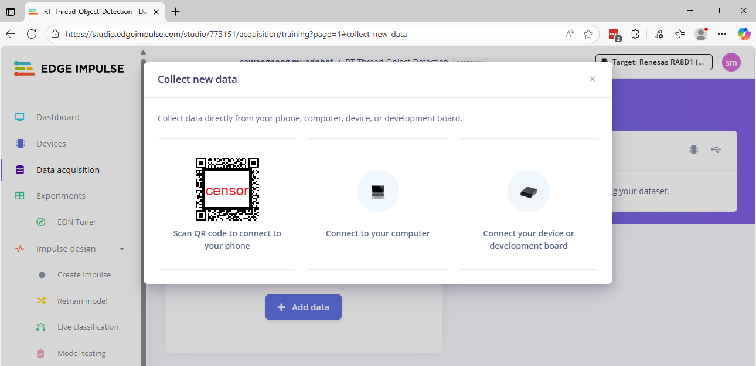Click the Model testing clipboard icon
The width and height of the screenshot is (756, 366).
41,354
